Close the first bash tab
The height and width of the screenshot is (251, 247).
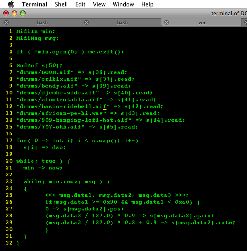tap(6, 22)
